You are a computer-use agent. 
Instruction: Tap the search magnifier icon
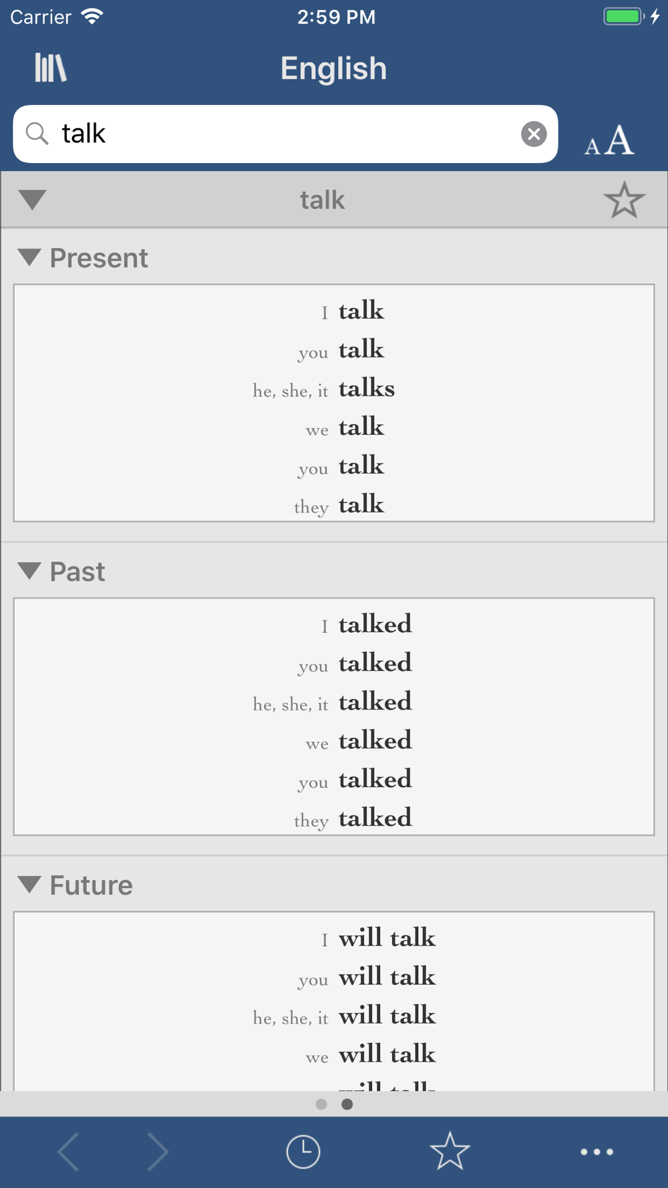pos(37,134)
